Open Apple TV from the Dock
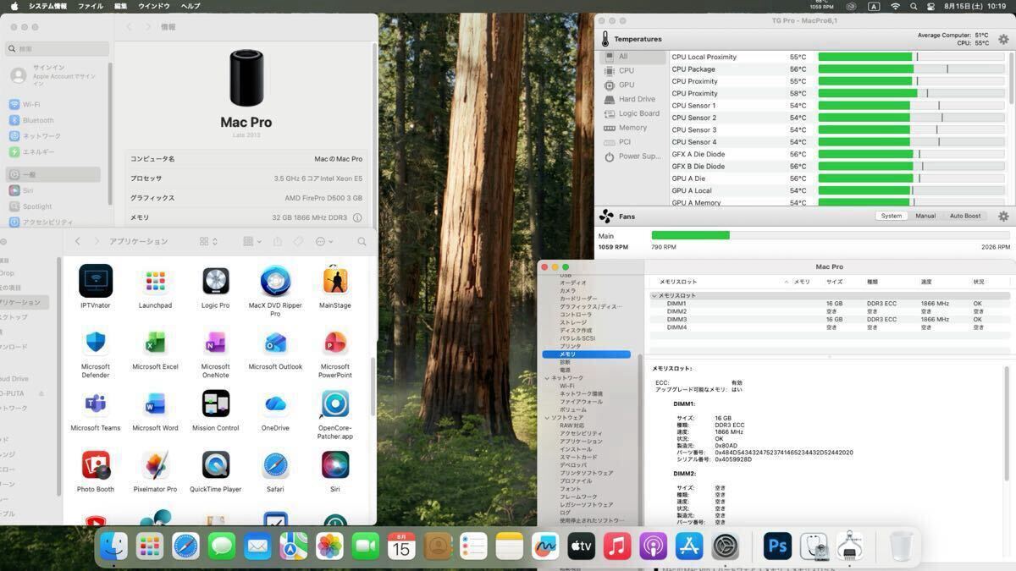 tap(581, 546)
